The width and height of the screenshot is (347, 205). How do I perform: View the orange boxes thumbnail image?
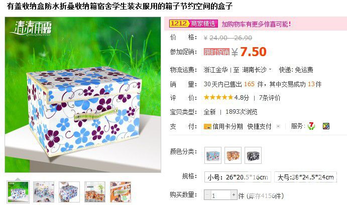95,192
